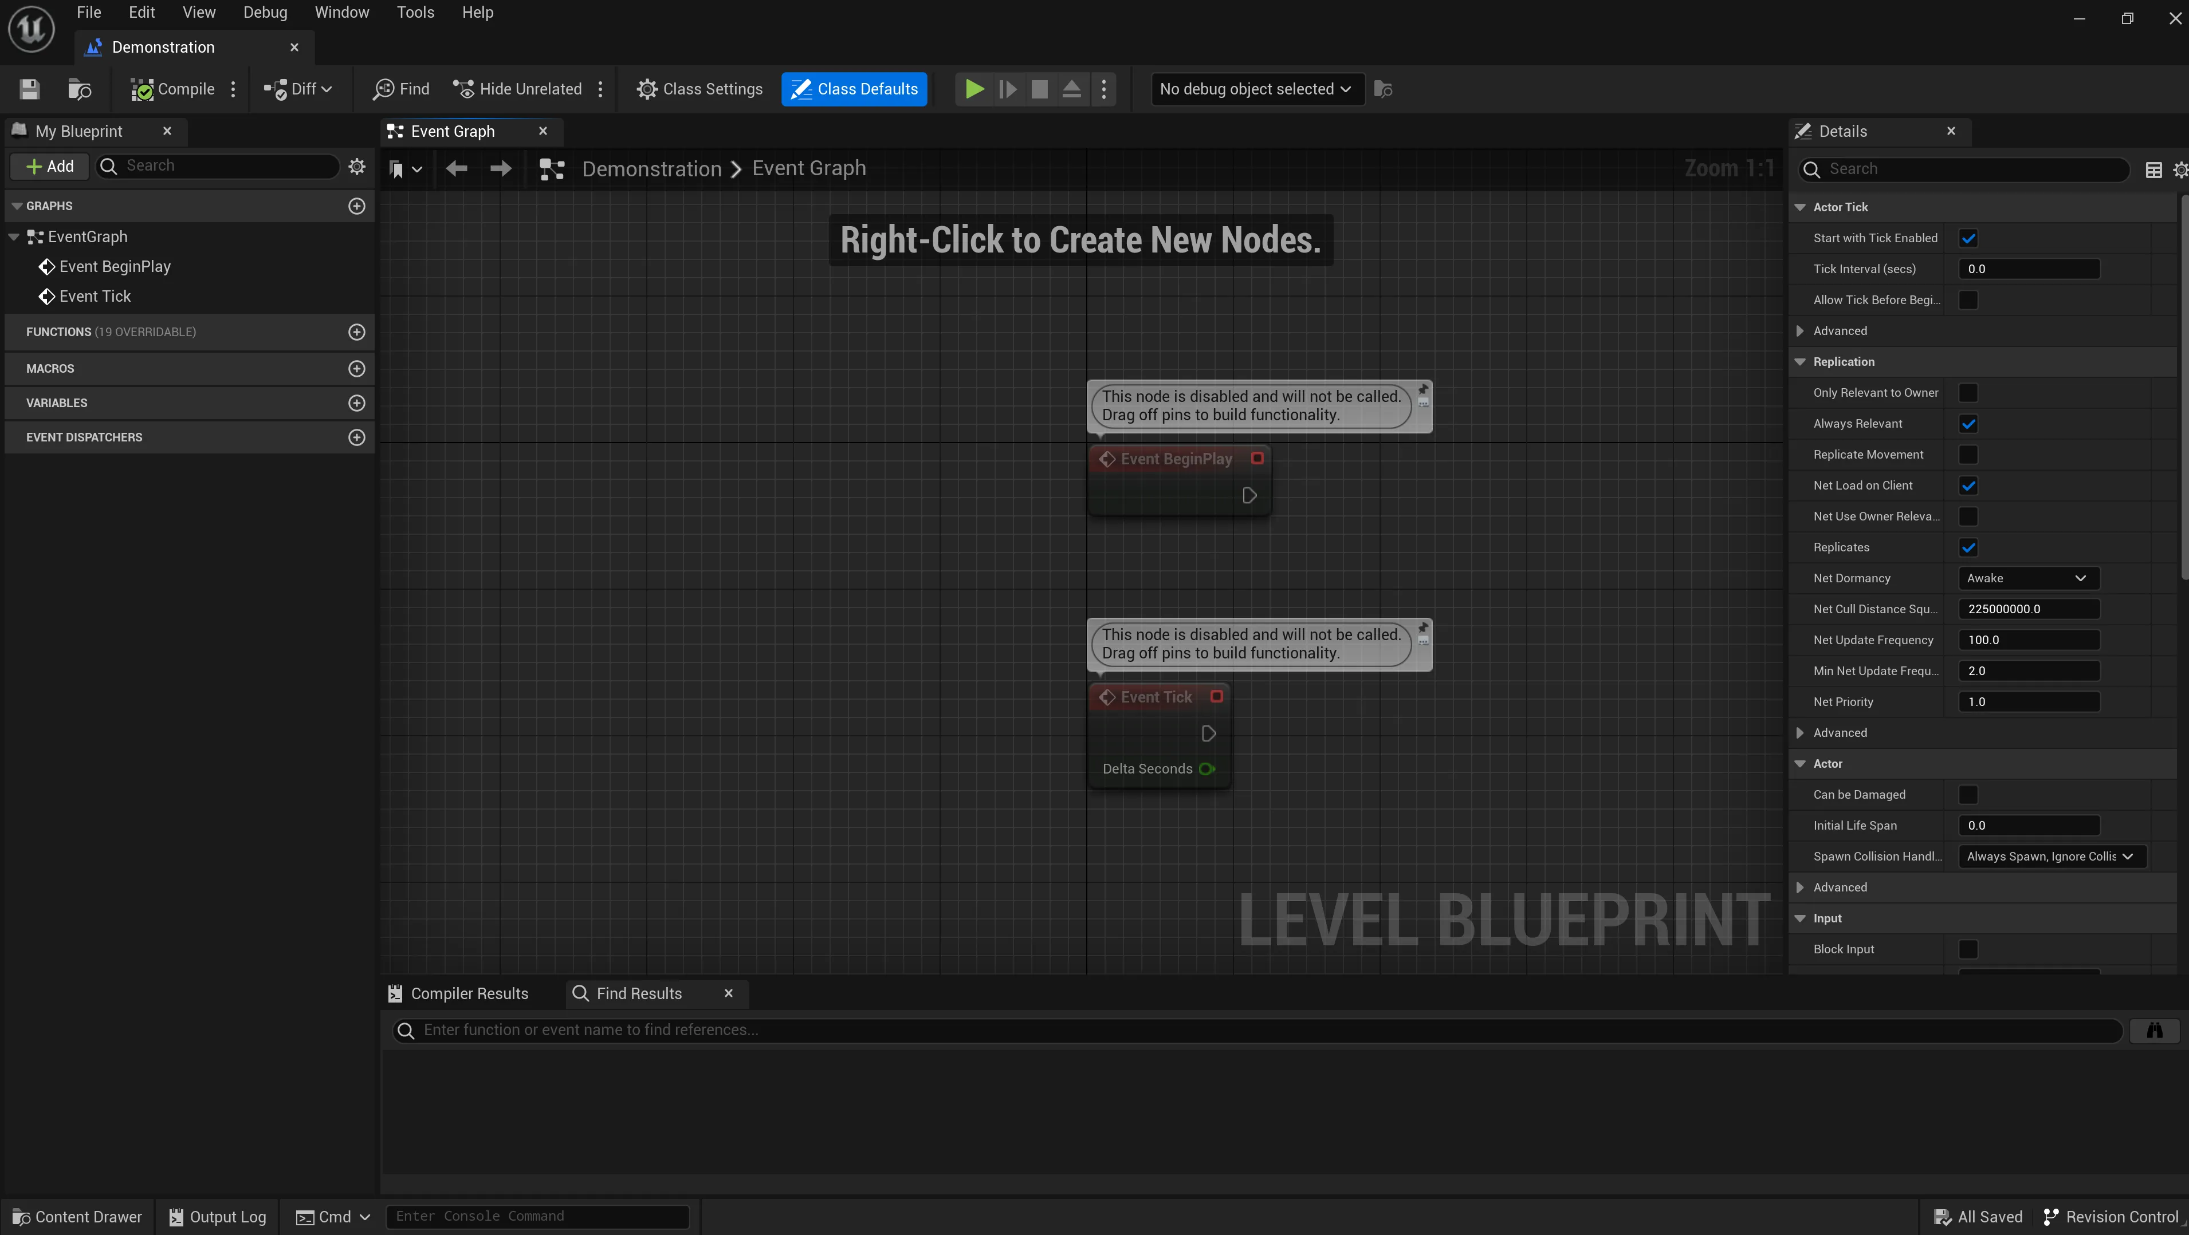Click the Eject icon in toolbar
This screenshot has width=2189, height=1235.
(x=1071, y=89)
